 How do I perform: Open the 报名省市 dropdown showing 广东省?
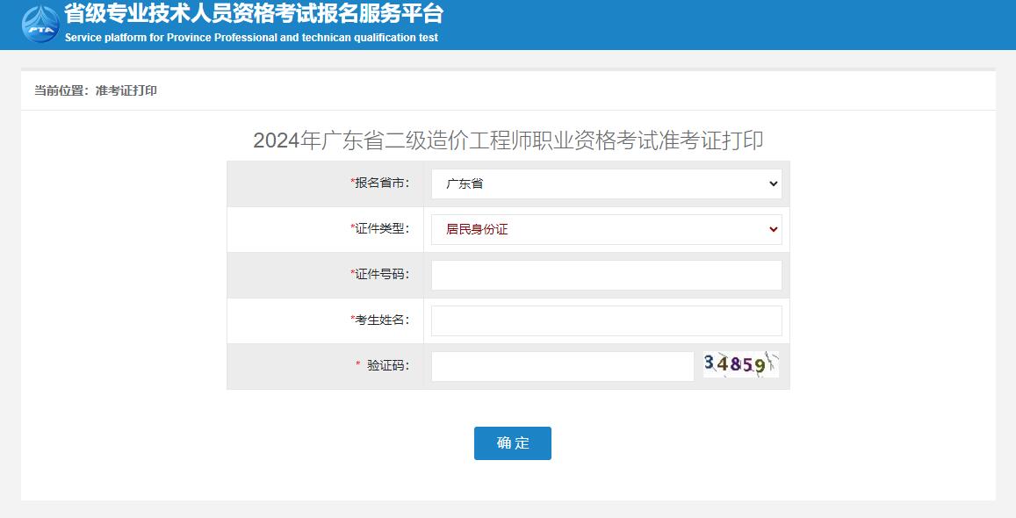pos(607,183)
